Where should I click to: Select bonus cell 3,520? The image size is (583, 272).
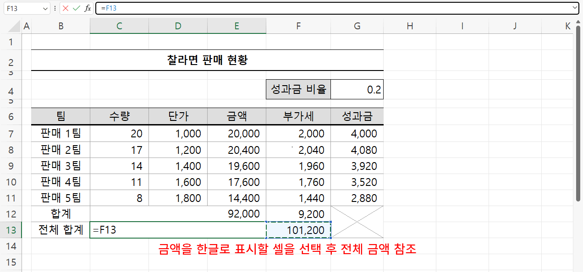(357, 182)
